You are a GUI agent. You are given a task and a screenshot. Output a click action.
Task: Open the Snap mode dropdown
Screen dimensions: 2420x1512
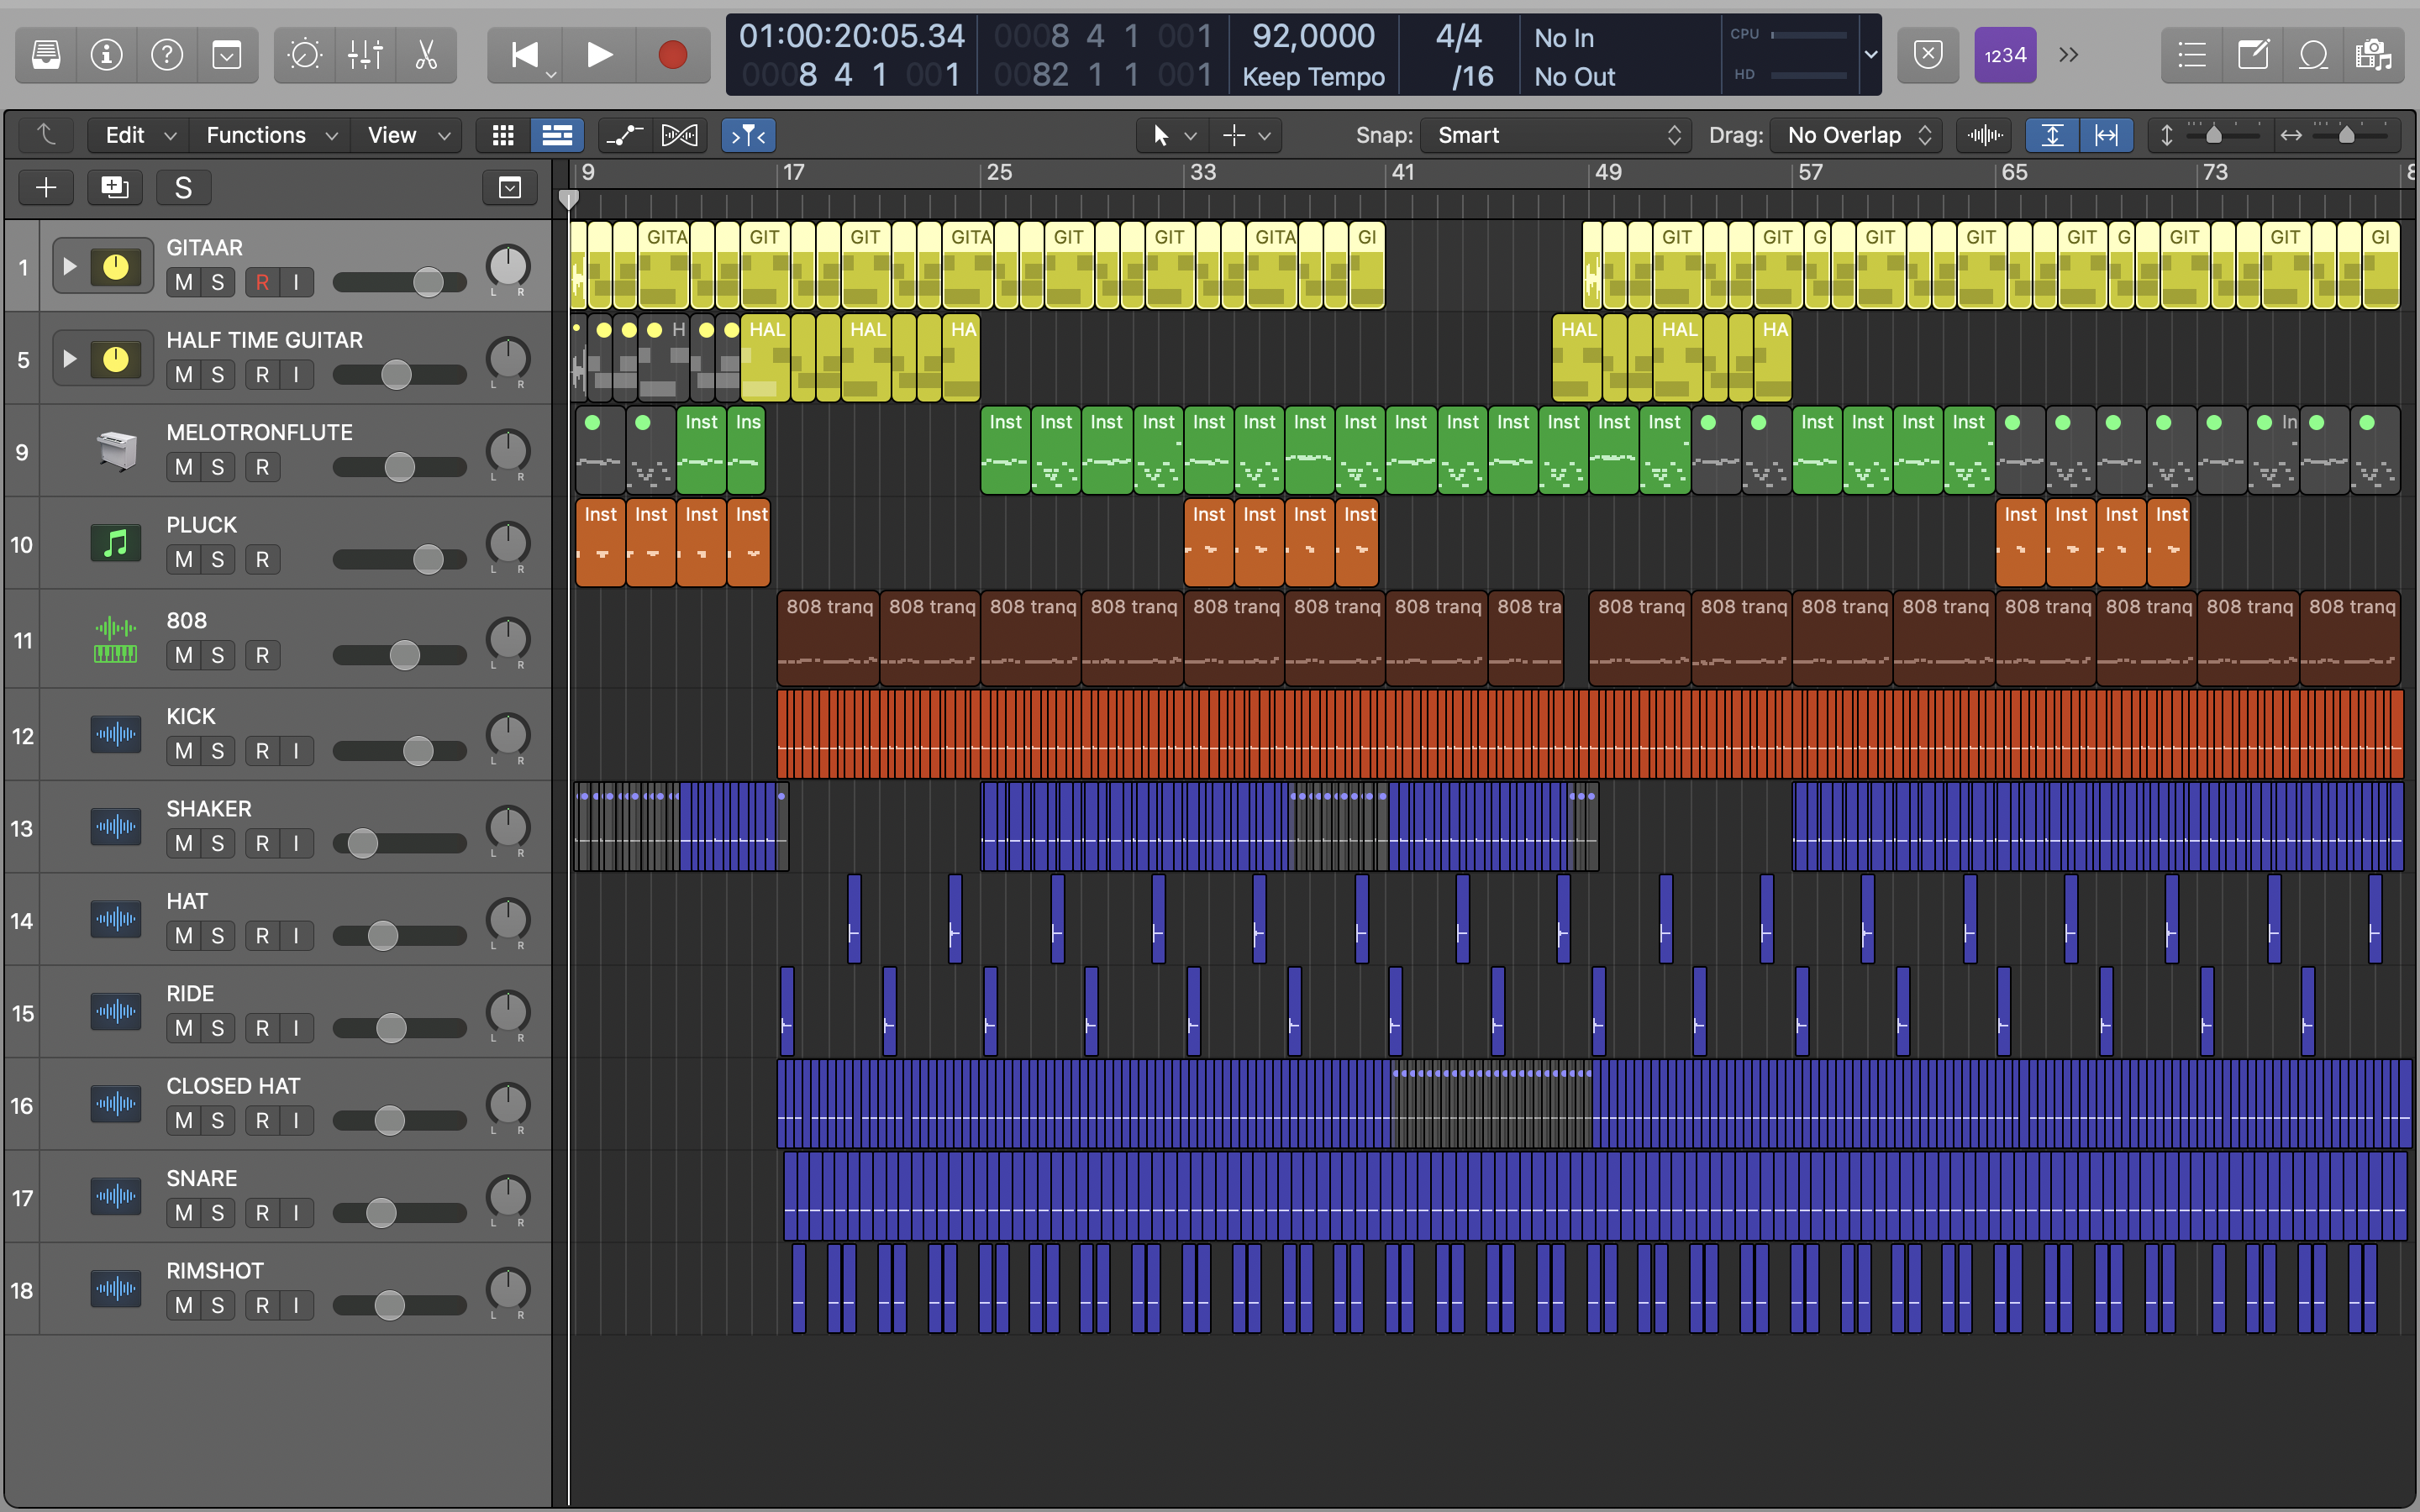click(1556, 135)
